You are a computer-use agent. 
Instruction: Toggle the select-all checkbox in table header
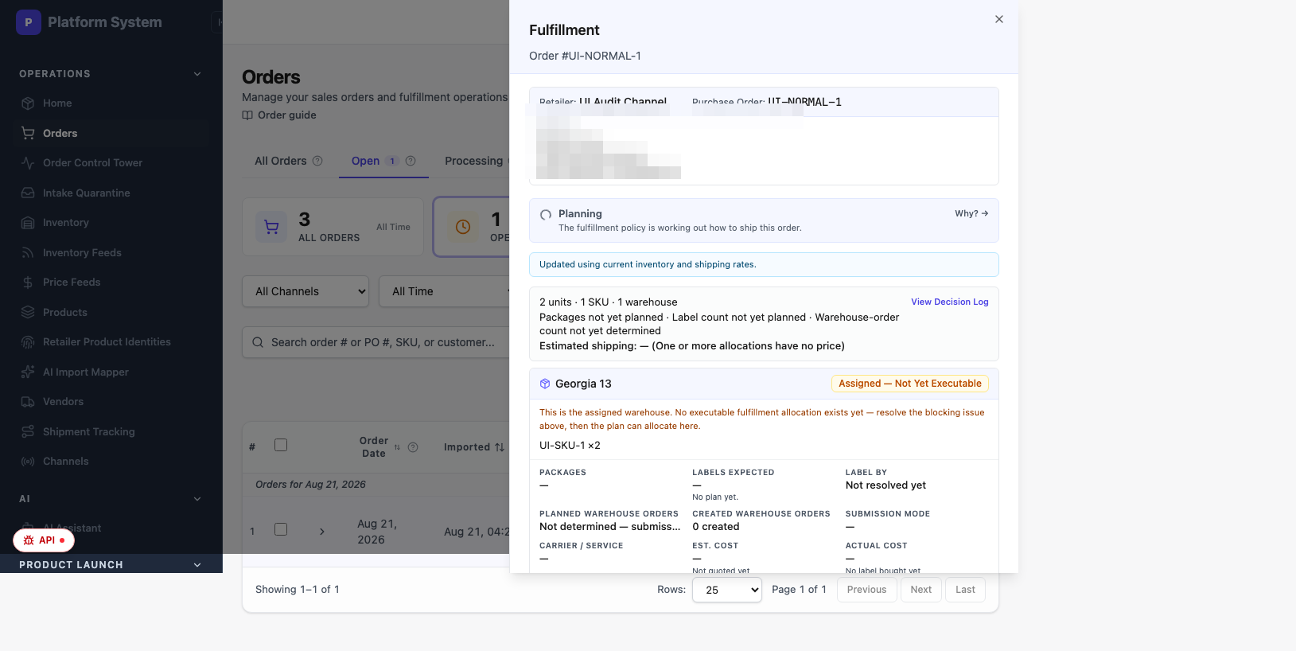coord(281,445)
